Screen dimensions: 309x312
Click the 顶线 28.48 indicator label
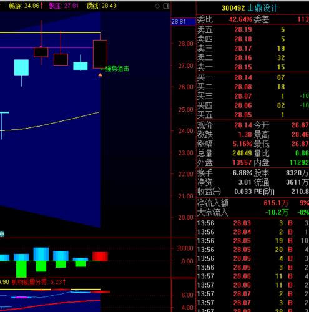pos(102,6)
